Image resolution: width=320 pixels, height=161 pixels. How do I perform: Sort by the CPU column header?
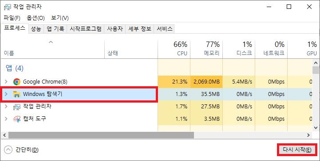(x=174, y=50)
